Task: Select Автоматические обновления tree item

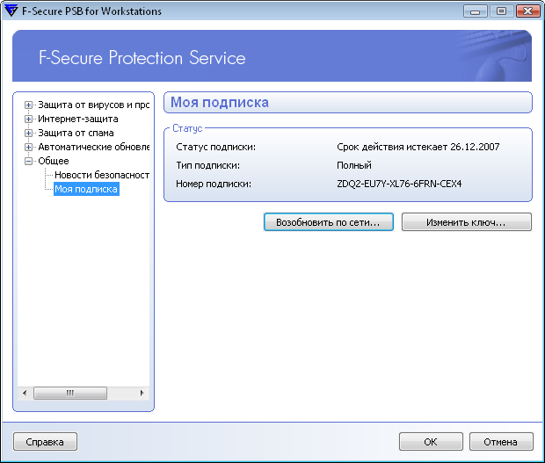Action: click(93, 148)
